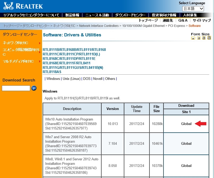Screen dimensions: 214x178
Task: Open ダウンロードセンター menu
Action: pos(130,15)
